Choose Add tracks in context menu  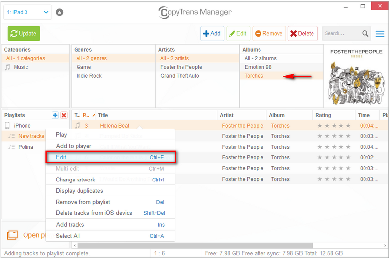(x=110, y=225)
